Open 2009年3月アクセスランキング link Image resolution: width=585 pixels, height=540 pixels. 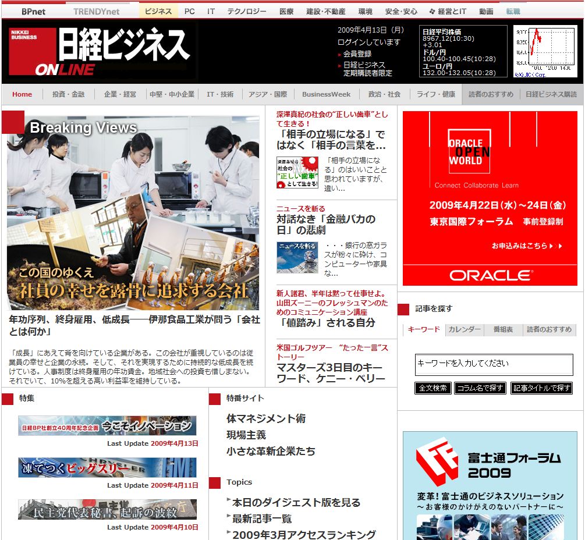(304, 535)
